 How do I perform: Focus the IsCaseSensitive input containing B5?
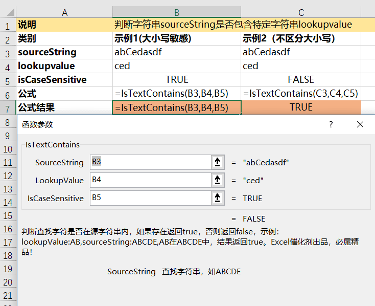(151, 198)
